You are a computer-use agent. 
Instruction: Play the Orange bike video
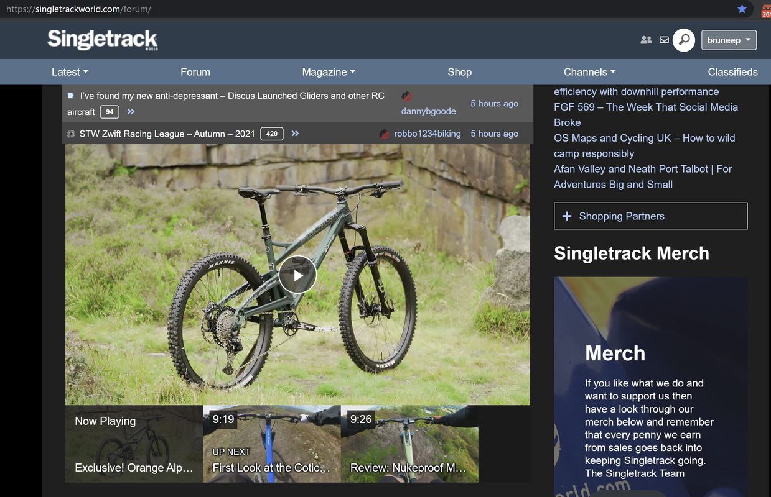(x=297, y=275)
